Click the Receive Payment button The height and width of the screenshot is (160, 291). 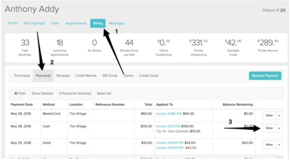click(265, 76)
